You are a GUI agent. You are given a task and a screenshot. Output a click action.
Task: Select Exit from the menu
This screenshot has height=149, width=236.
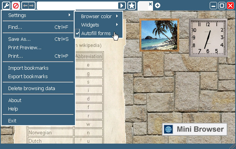click(38, 121)
